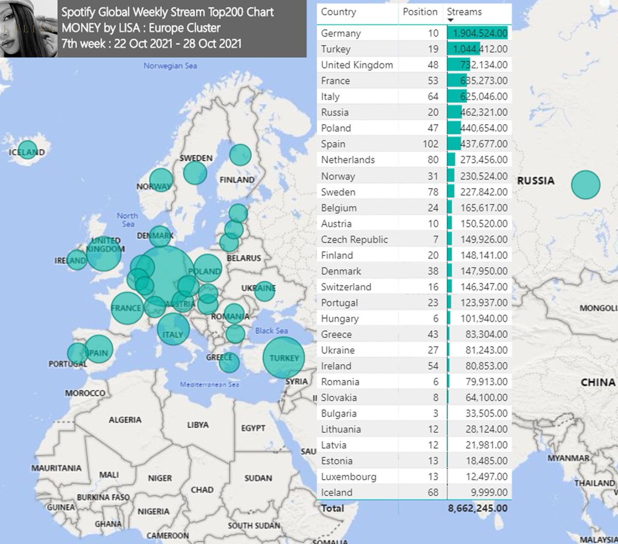Click the Sweden row in the table
Viewport: 618px width, 544px height.
pyautogui.click(x=415, y=192)
